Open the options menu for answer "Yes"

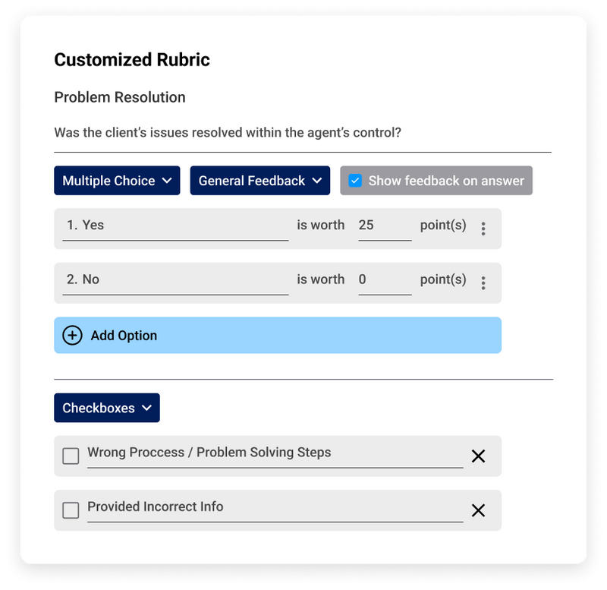(x=483, y=228)
